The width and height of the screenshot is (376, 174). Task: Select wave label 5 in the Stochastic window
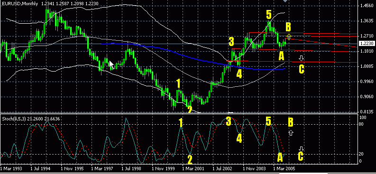tap(268, 121)
